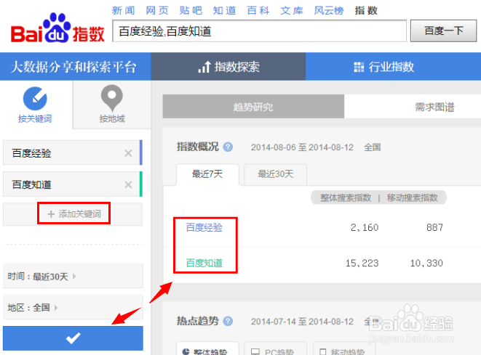Expand the 地区：全国 selector
The height and width of the screenshot is (355, 481).
point(73,308)
